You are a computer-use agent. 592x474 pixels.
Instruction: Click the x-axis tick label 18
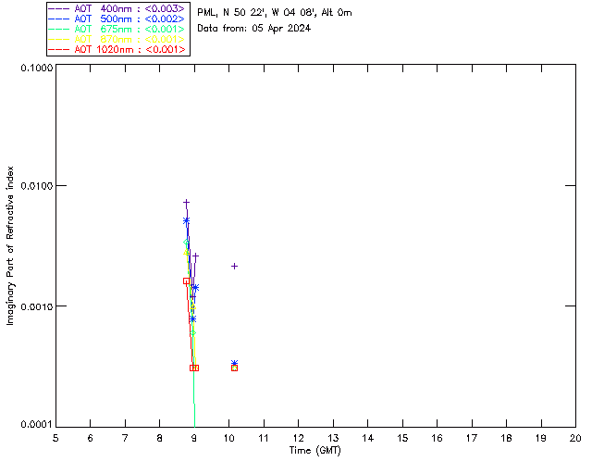(506, 438)
